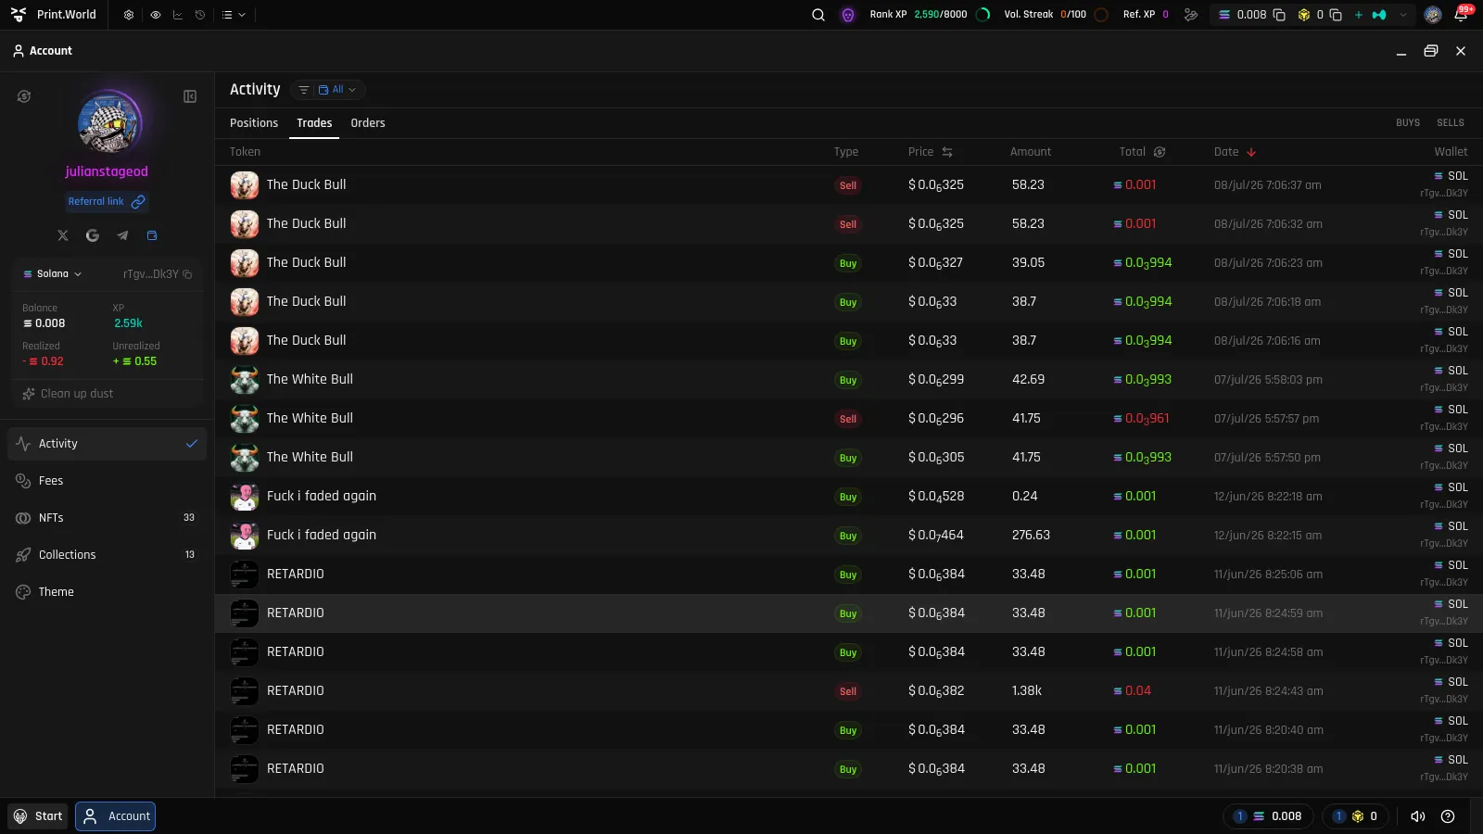Open the All wallets filter dropdown
1483x834 pixels.
(337, 90)
